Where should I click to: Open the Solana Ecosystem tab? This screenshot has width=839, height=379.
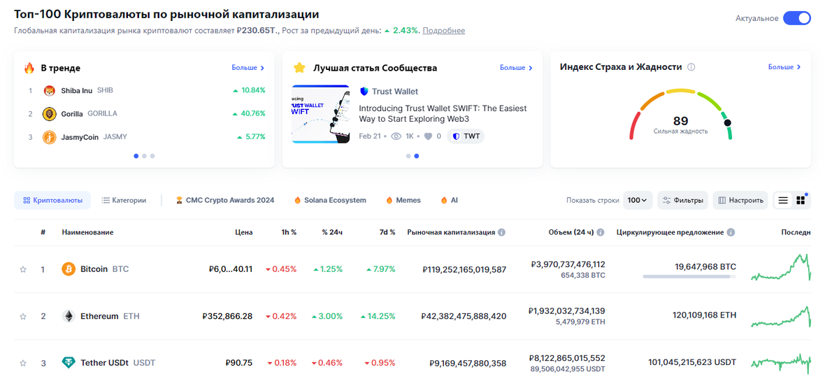click(x=330, y=200)
